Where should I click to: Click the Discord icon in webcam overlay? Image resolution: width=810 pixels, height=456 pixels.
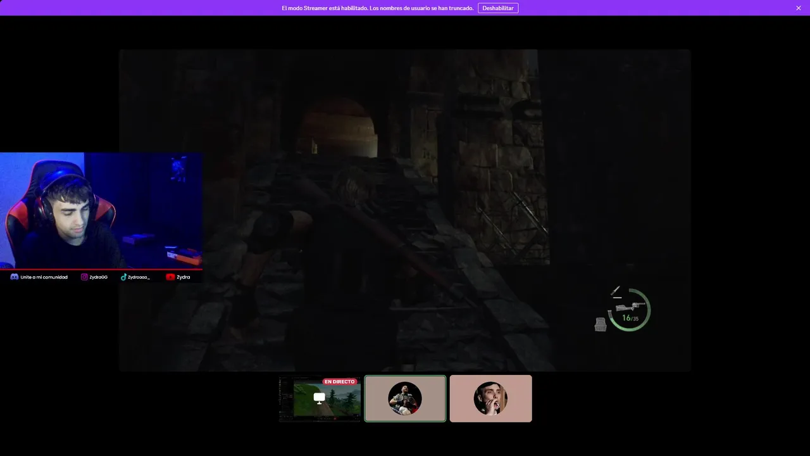14,277
